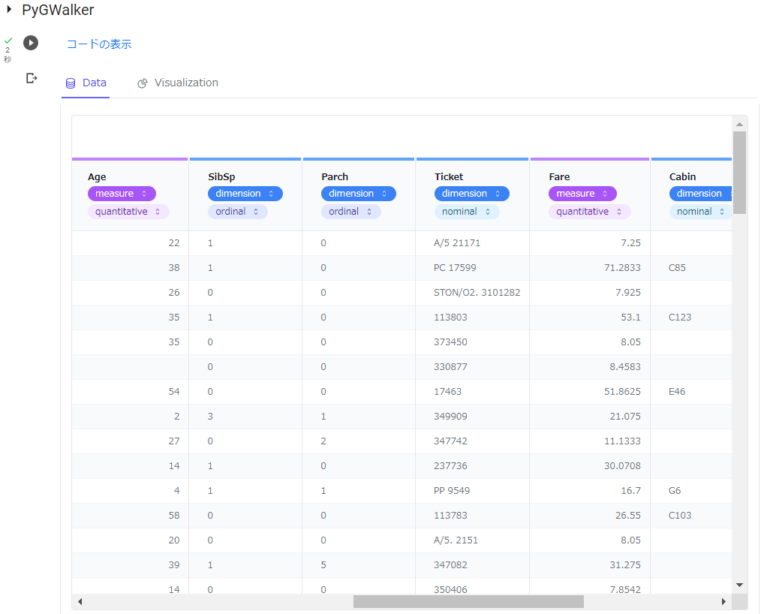Run the PyGWalker code cell
This screenshot has width=770, height=614.
tap(31, 43)
